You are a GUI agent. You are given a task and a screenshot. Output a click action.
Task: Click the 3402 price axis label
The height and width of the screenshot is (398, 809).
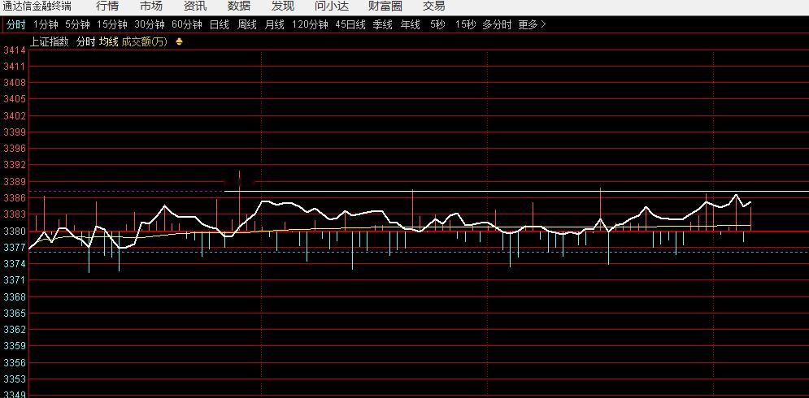13,116
